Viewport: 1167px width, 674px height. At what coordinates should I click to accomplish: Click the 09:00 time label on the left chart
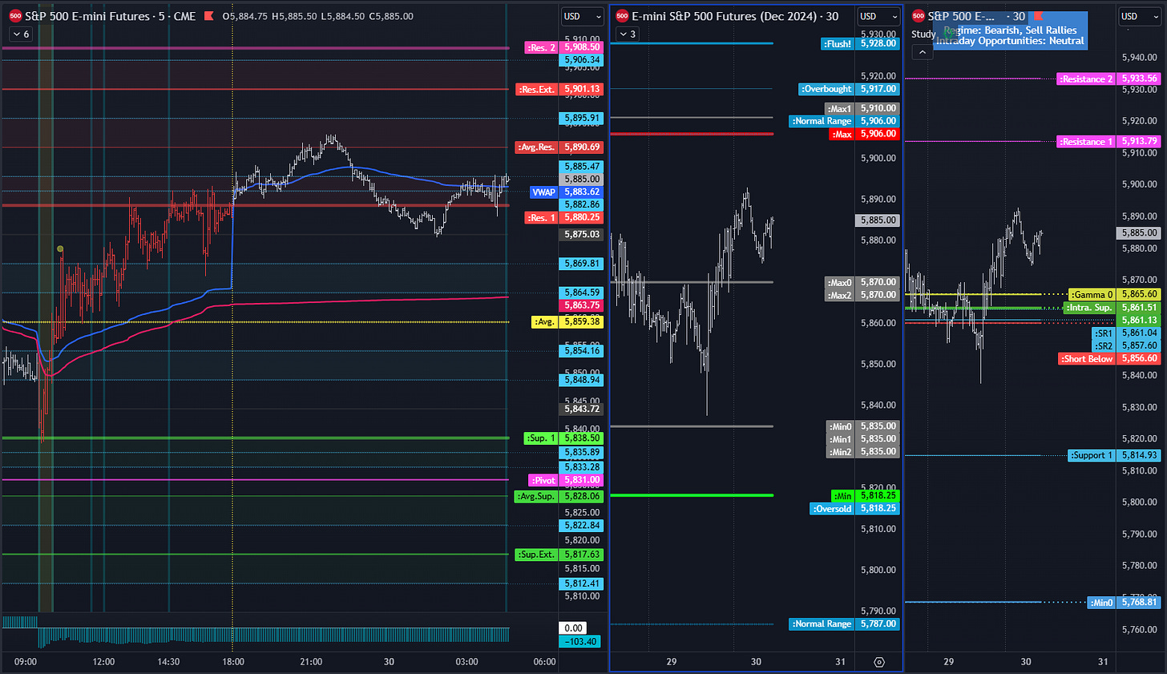26,662
